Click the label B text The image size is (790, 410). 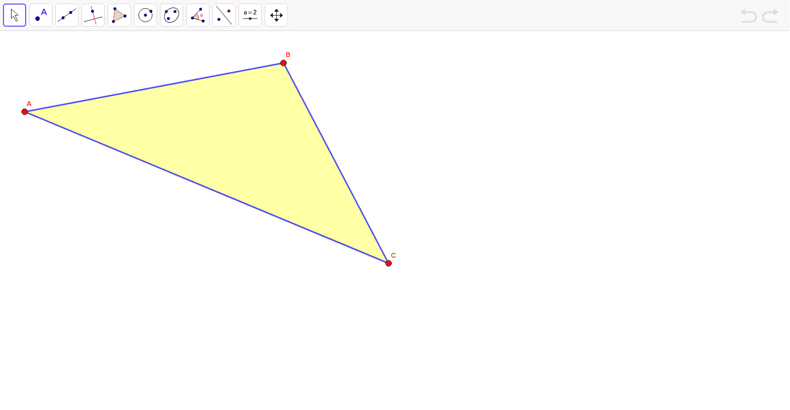288,55
